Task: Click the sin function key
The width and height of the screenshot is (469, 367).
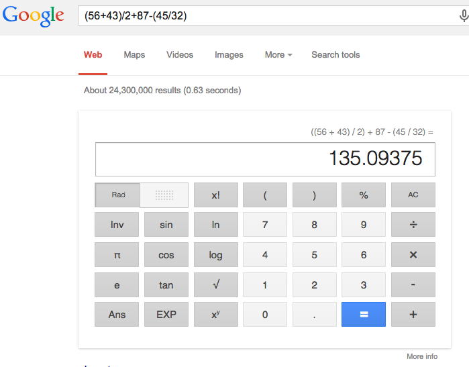Action: [x=166, y=225]
